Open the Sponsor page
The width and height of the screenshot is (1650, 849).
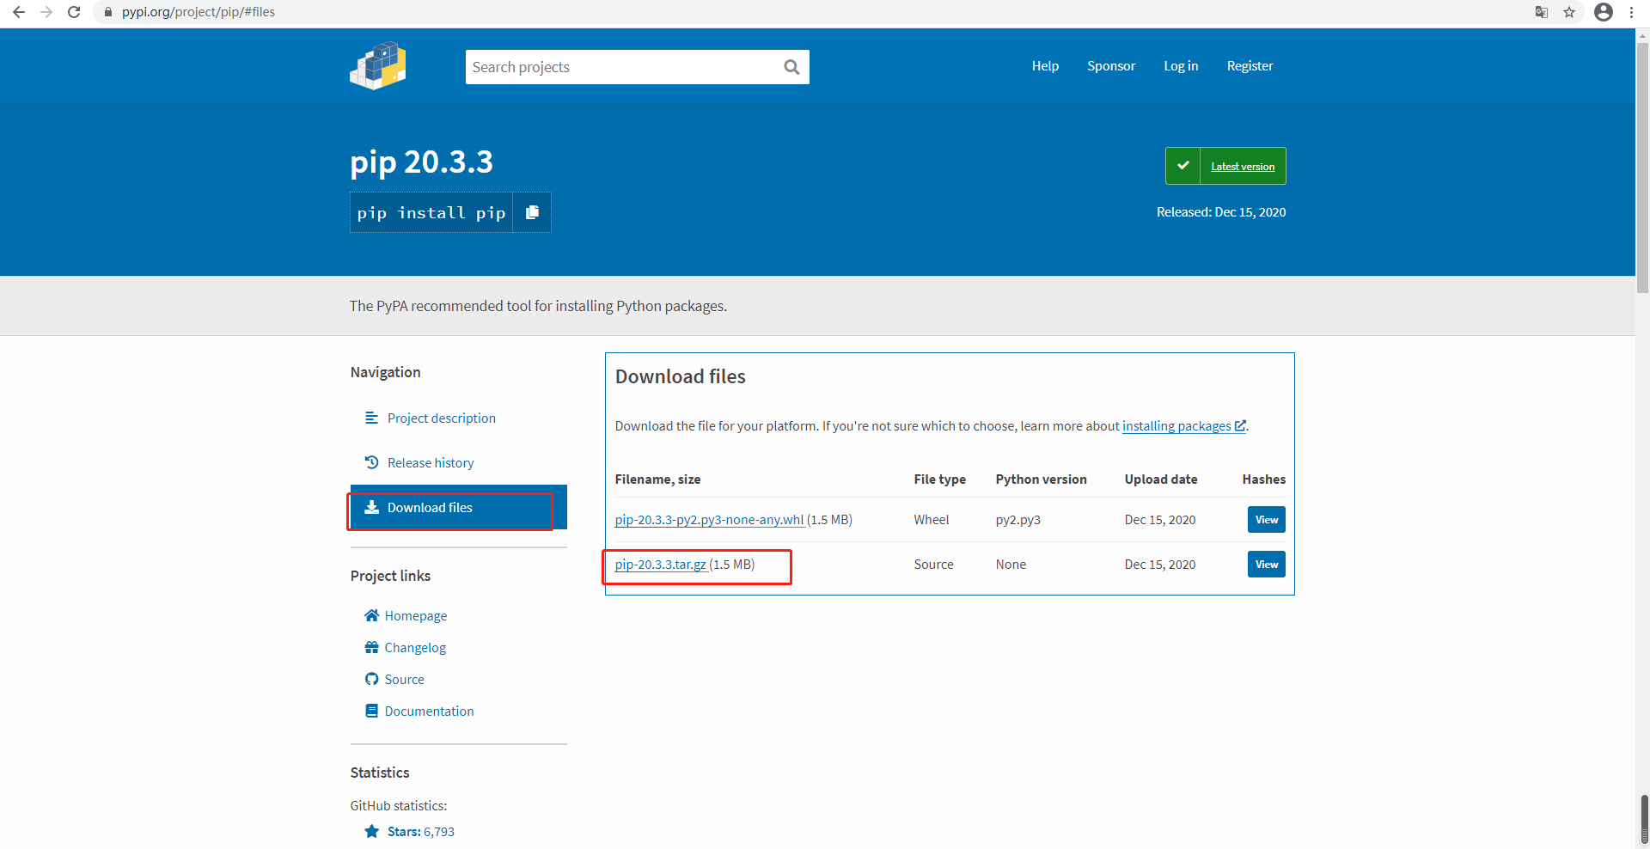point(1111,66)
